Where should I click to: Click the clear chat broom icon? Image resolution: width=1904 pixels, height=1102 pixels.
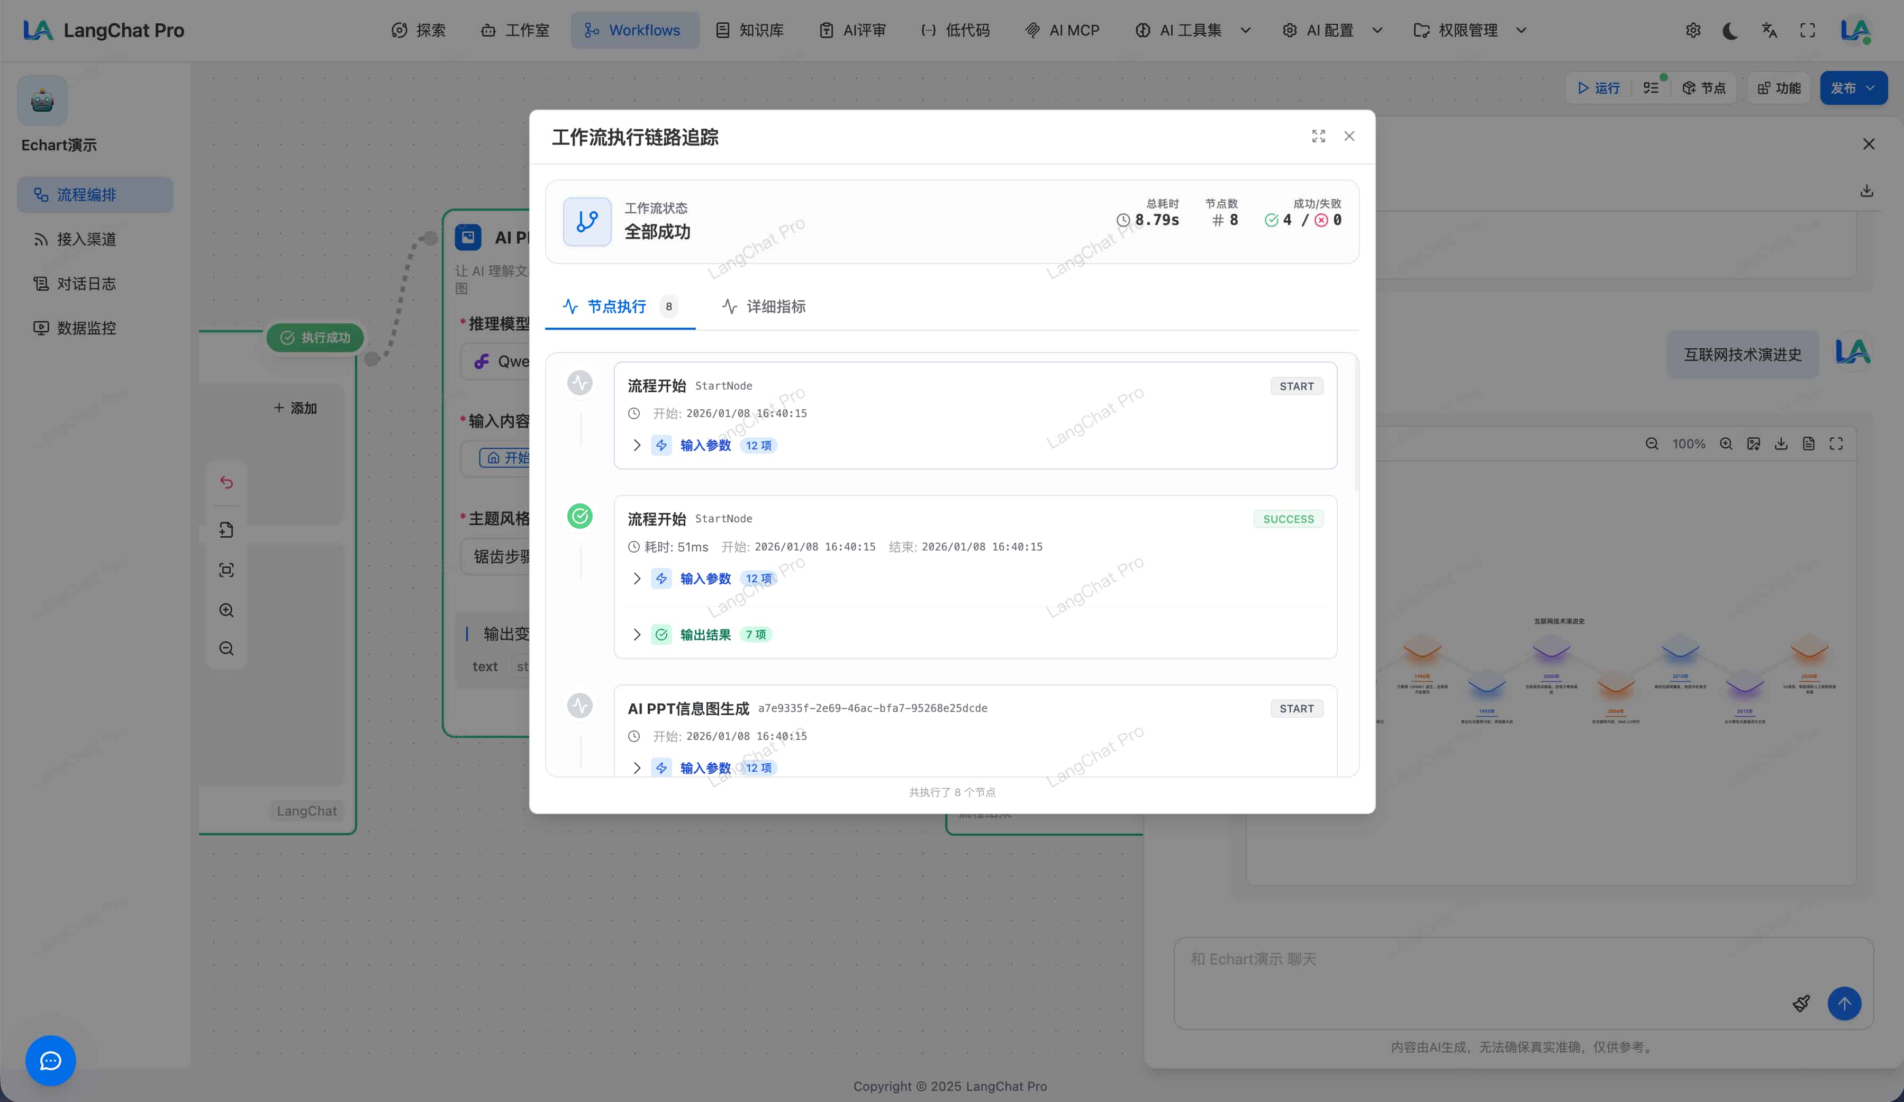point(1800,1003)
